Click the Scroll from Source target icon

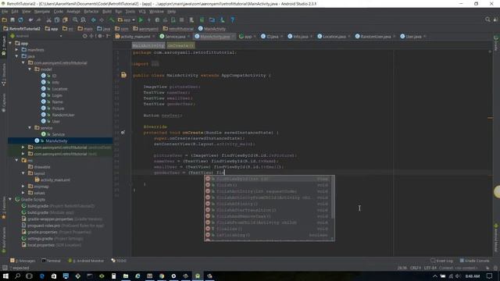(x=85, y=37)
